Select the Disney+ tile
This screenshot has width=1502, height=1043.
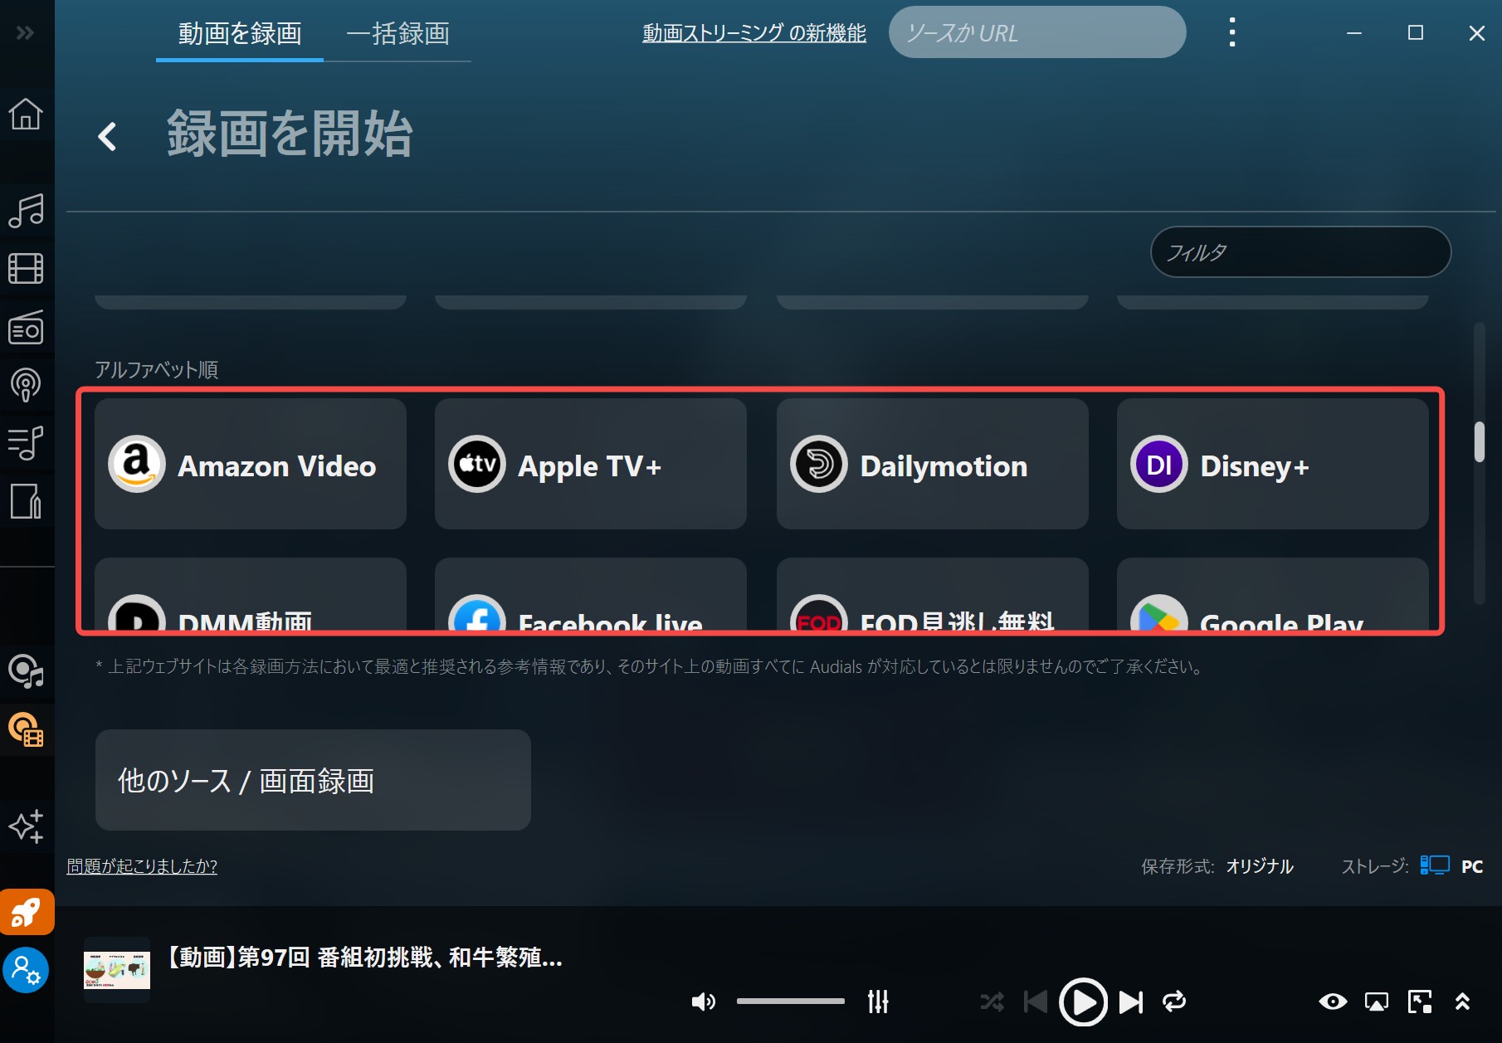(1273, 464)
